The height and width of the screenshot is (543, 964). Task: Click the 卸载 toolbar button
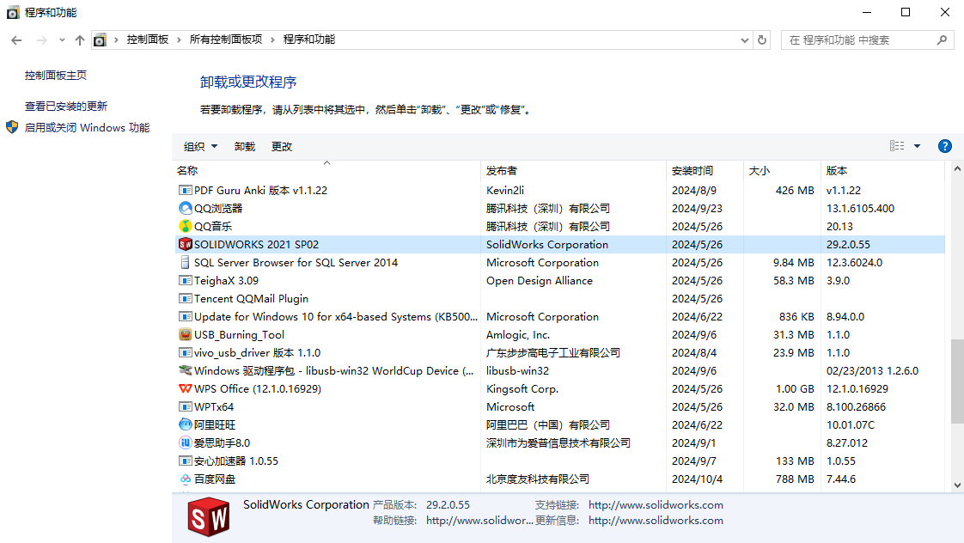[x=245, y=146]
